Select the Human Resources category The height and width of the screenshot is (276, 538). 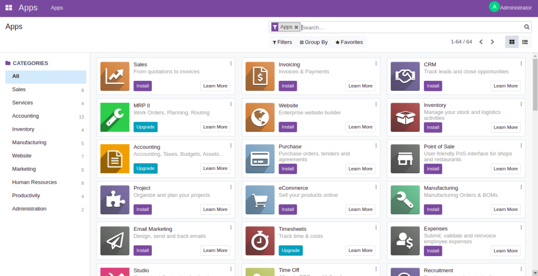pos(46,183)
